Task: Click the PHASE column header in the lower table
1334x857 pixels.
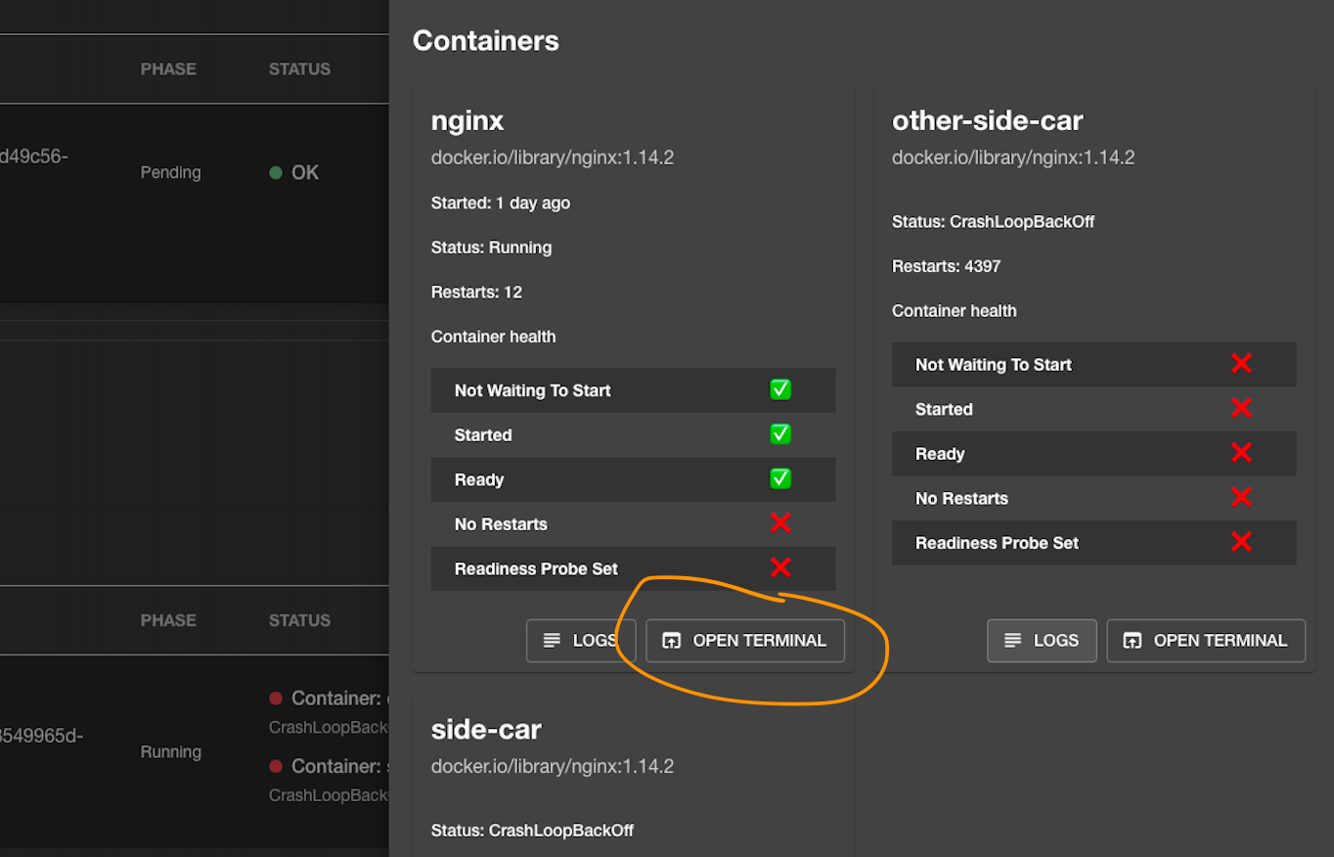Action: [x=168, y=620]
